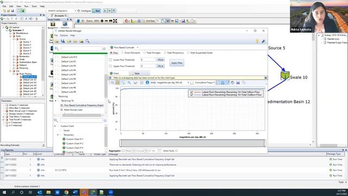
Task: Select the Total Nitrogen radio button
Action: (x=145, y=53)
